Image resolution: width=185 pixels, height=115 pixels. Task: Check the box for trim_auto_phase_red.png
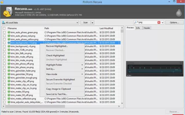4,36
